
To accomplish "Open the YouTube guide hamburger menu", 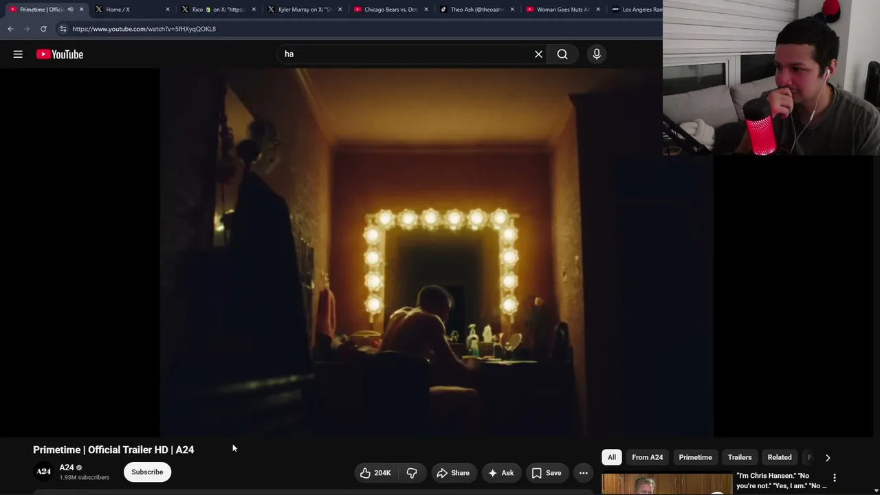I will click(x=18, y=54).
